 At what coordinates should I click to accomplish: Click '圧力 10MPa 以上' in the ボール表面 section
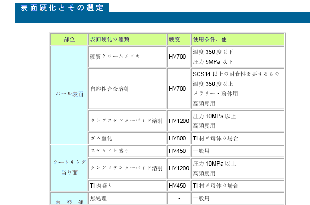click(215, 116)
